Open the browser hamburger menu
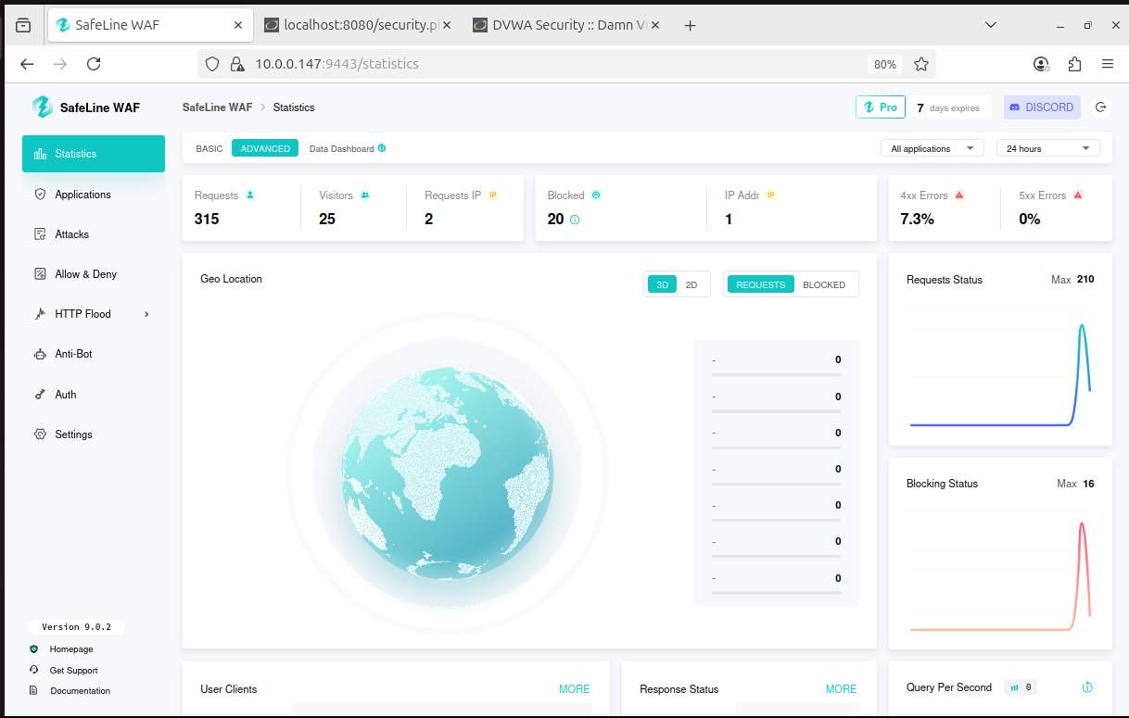 [x=1107, y=64]
